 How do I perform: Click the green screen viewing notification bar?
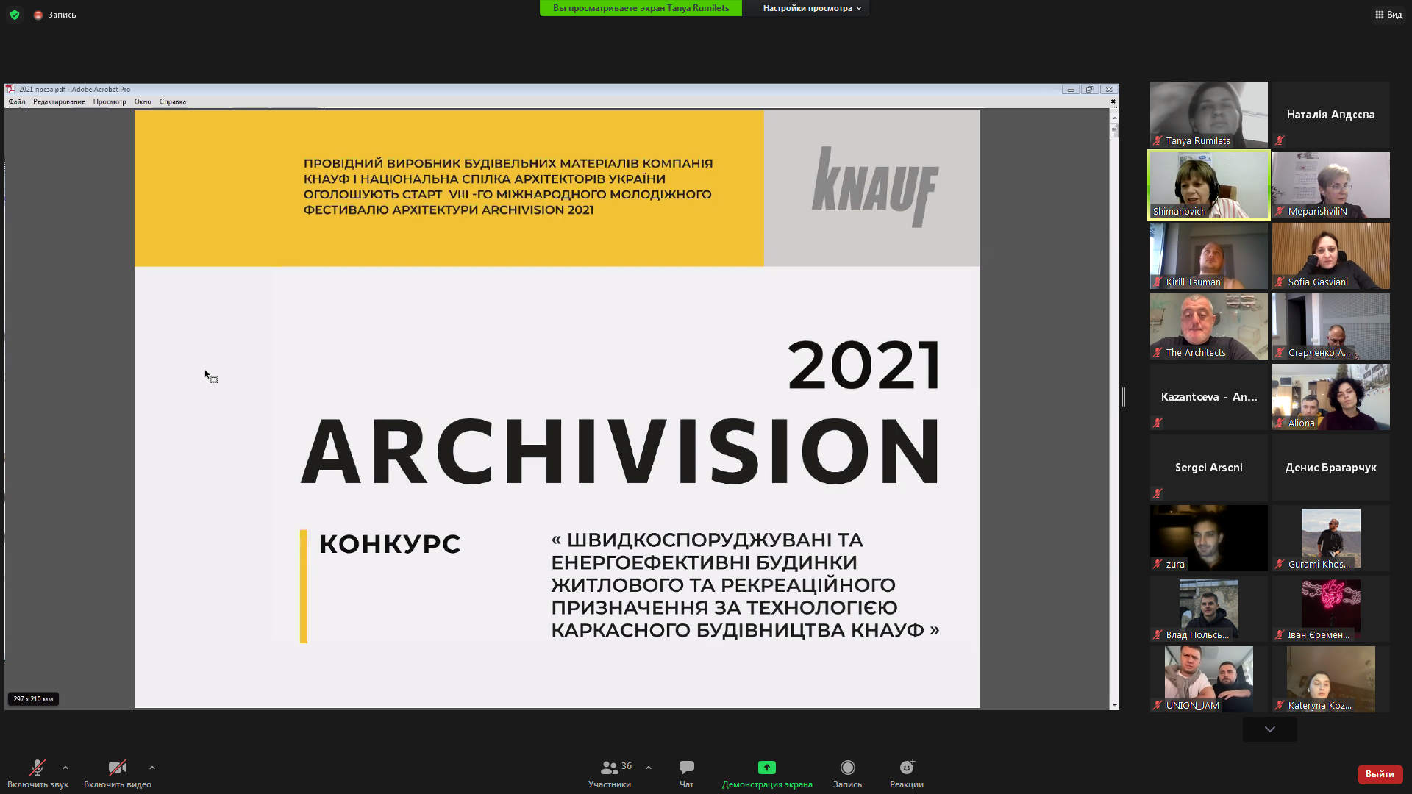[x=641, y=8]
